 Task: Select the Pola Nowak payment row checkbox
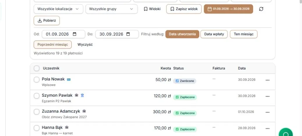(x=37, y=80)
